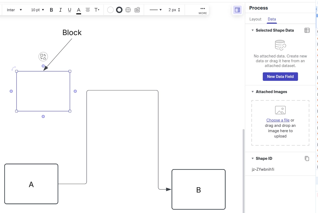The height and width of the screenshot is (213, 318).
Task: Click the right connection point of selected shape
Action: pyautogui.click(x=75, y=91)
